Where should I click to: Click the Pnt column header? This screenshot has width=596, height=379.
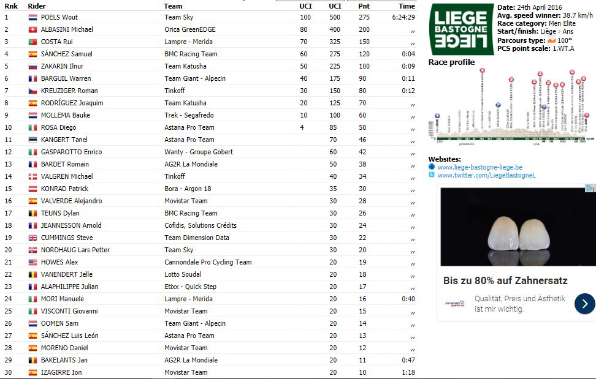tap(364, 6)
